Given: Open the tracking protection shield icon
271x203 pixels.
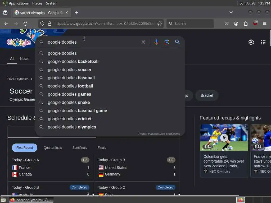Looking at the screenshot, I should tap(42, 24).
